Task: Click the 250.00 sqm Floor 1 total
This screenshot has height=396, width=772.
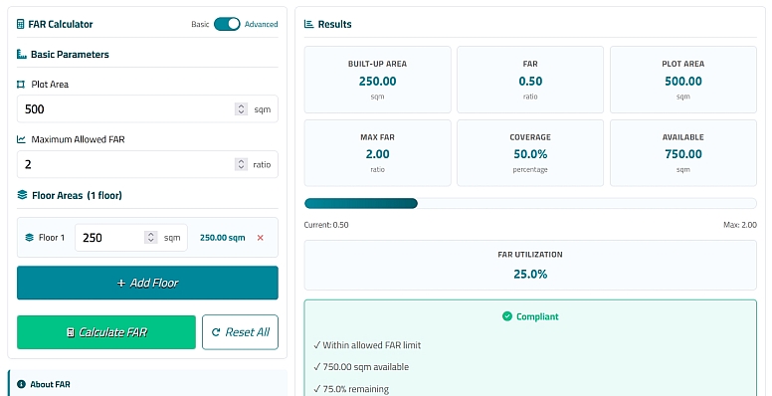Action: pos(223,238)
